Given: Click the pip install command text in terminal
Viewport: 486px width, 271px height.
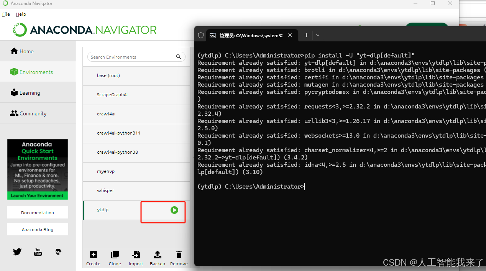Looking at the screenshot, I should pyautogui.click(x=360, y=56).
